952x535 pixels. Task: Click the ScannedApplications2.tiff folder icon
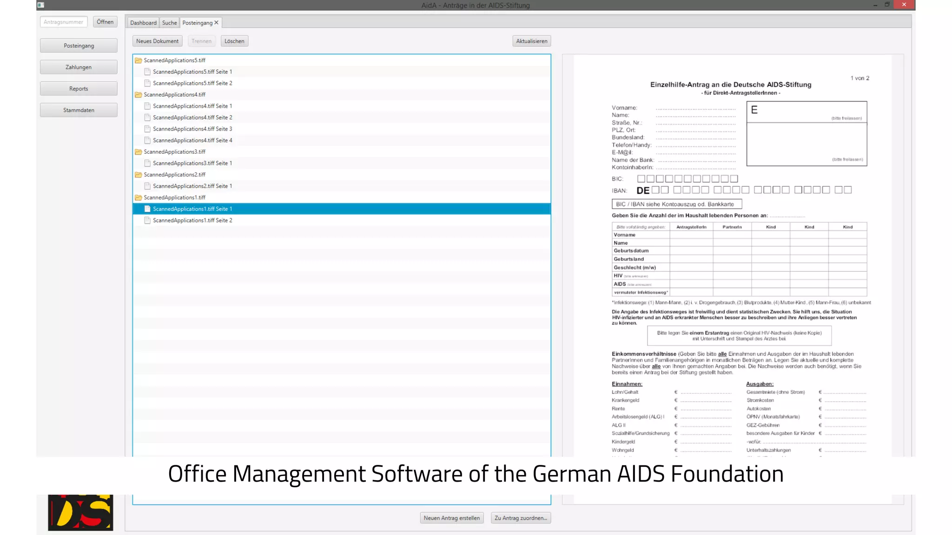click(138, 175)
